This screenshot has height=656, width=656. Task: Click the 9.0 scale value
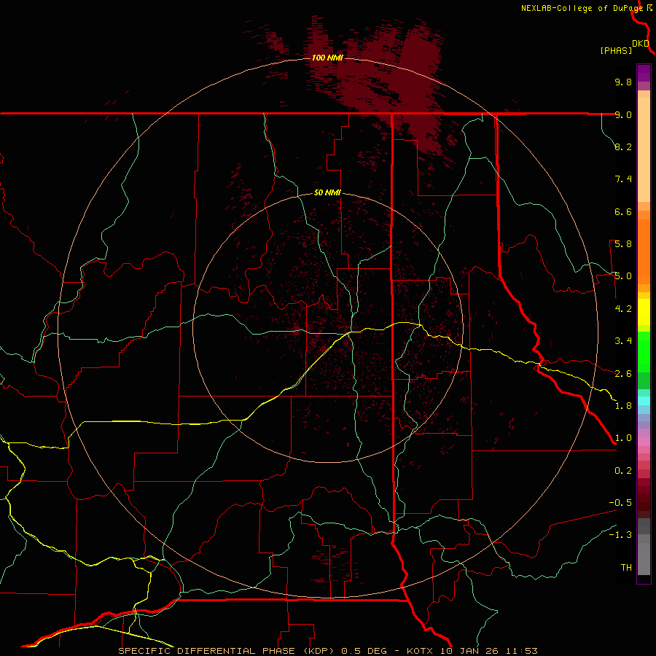pos(623,114)
